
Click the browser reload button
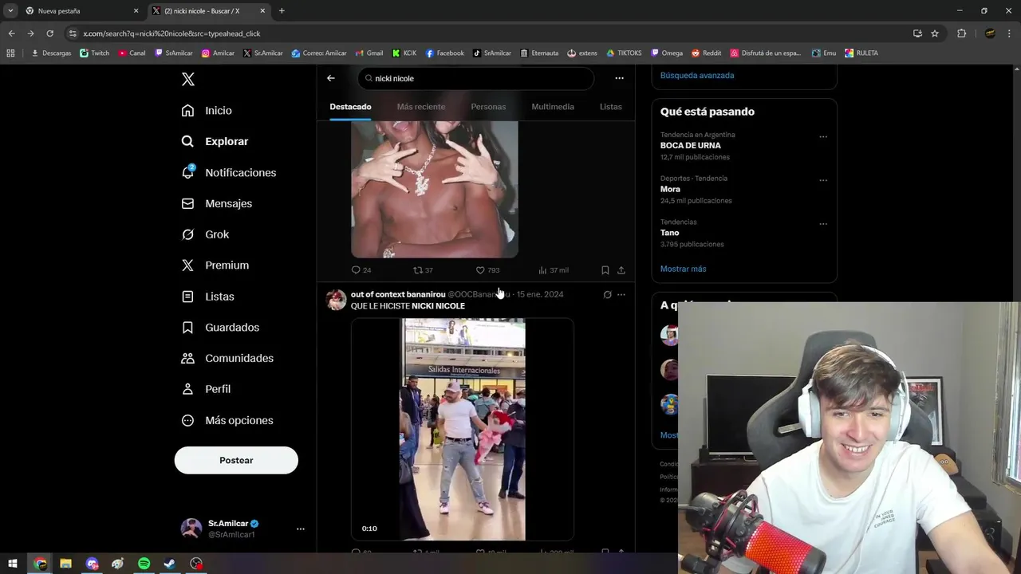coord(49,33)
